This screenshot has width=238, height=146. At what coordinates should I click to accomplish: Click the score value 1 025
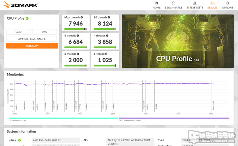pos(105,60)
